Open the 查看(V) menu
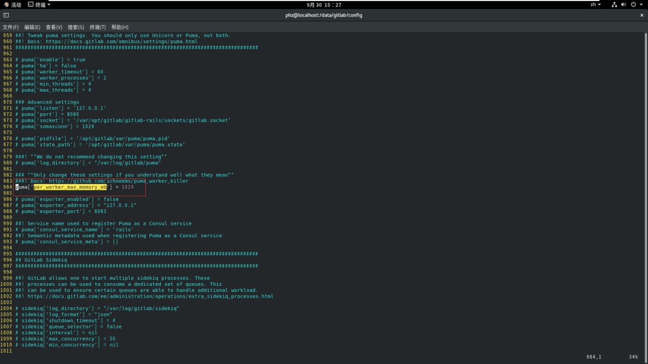648x364 pixels. (54, 27)
